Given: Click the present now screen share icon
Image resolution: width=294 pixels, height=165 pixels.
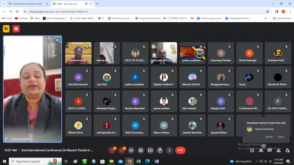Looking at the screenshot, I should pyautogui.click(x=150, y=150).
